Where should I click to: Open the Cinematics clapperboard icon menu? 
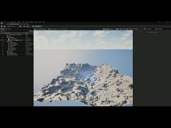coord(28,26)
